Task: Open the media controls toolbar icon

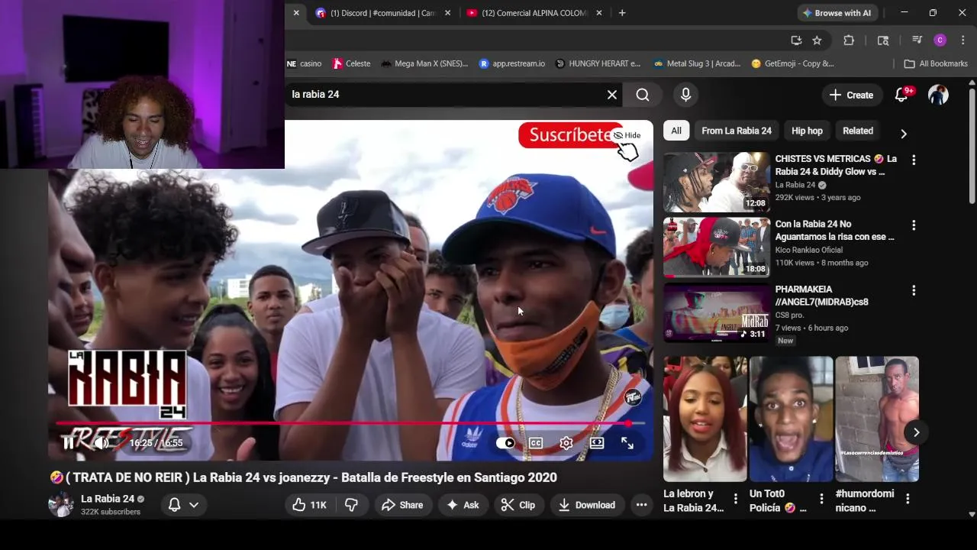Action: pos(917,40)
